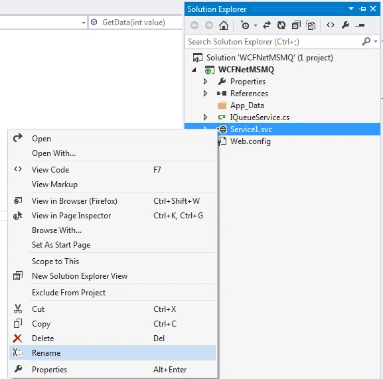Click the Pending Changes Filter clock icon

click(x=244, y=25)
